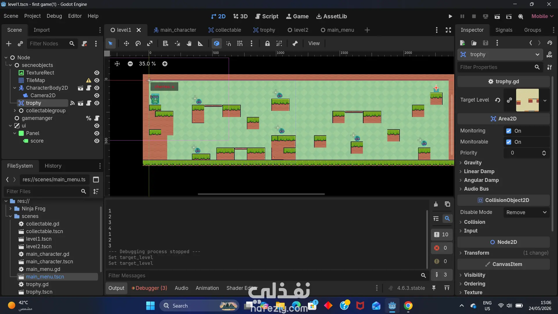Open resource file in Inspector toolbar

474,43
